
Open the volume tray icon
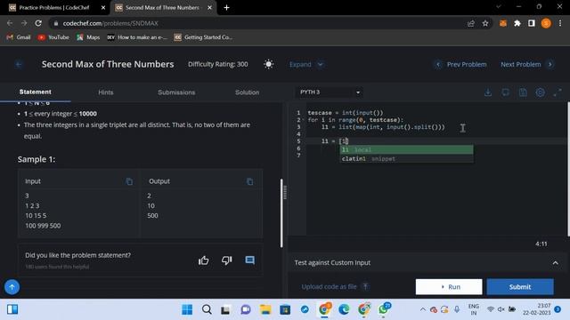[501, 309]
